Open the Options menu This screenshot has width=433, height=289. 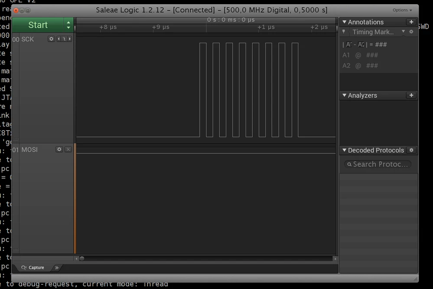pos(402,10)
